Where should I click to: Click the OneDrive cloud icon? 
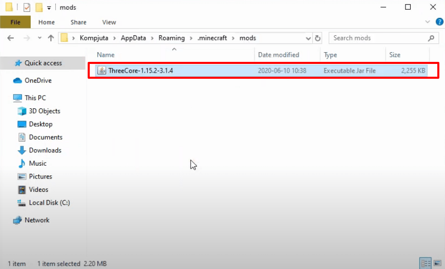point(17,81)
